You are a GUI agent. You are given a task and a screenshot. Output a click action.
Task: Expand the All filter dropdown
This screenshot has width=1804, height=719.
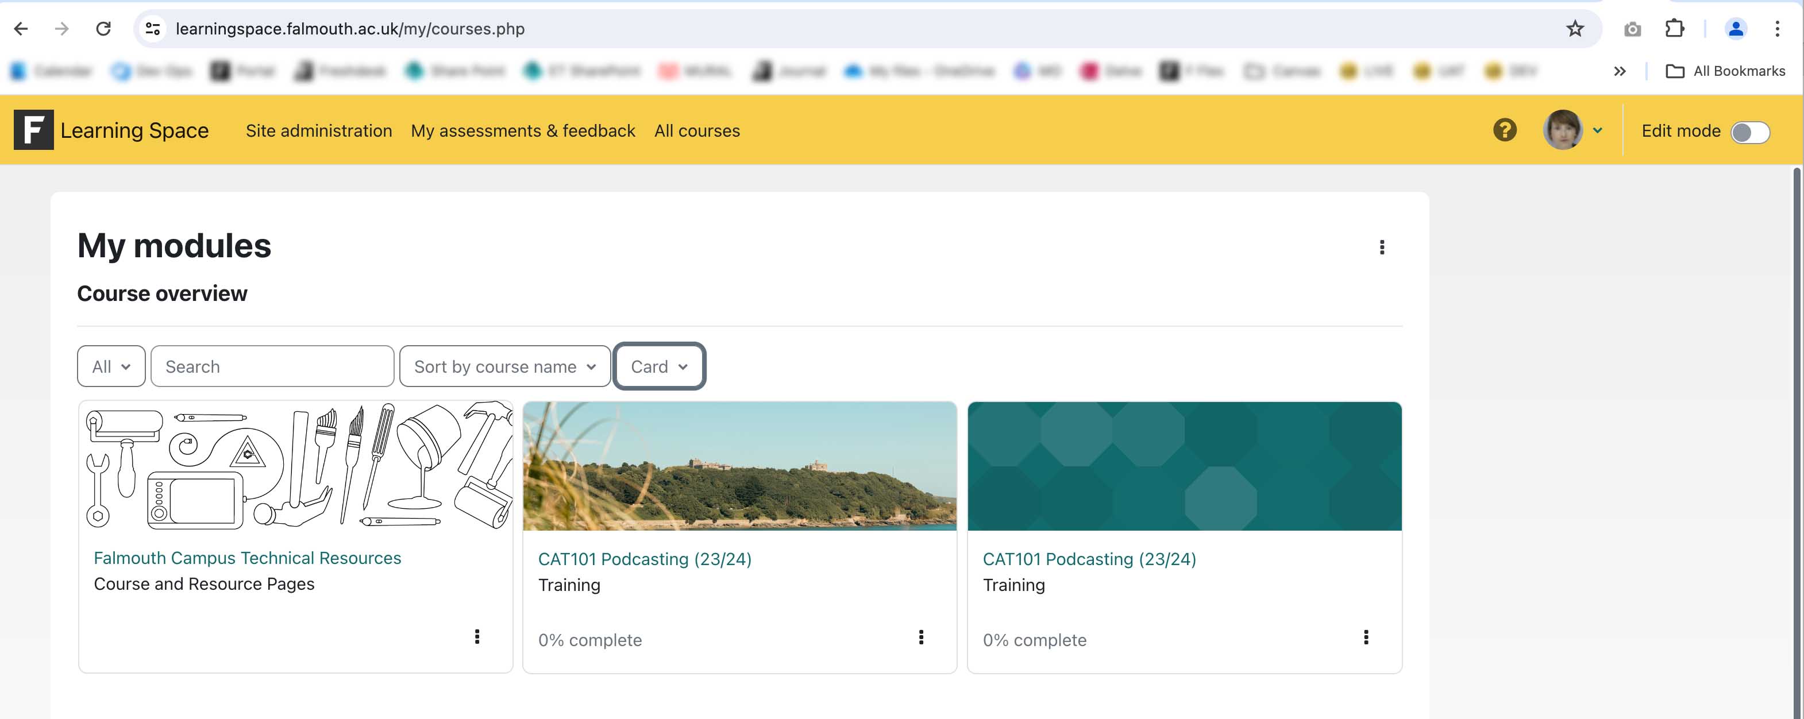[111, 366]
